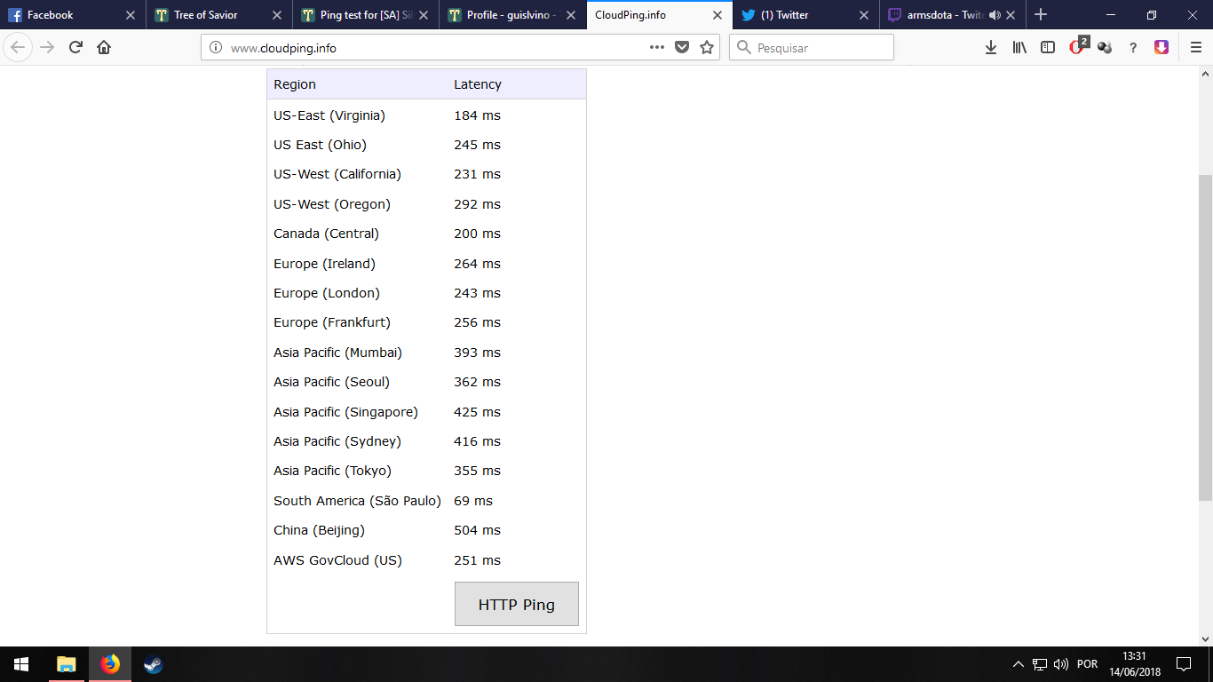Click the page's vertical scrollbar

click(x=1205, y=337)
